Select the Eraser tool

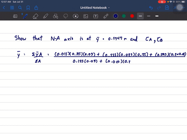pyautogui.click(x=35, y=16)
